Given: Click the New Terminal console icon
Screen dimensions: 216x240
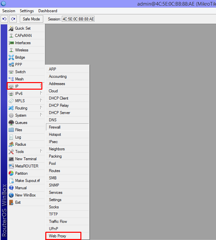Looking at the screenshot, I should tap(11, 159).
